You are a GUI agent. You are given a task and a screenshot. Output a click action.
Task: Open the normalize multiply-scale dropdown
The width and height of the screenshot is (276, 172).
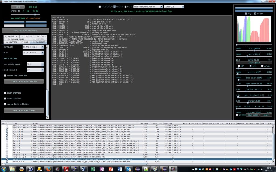33,47
